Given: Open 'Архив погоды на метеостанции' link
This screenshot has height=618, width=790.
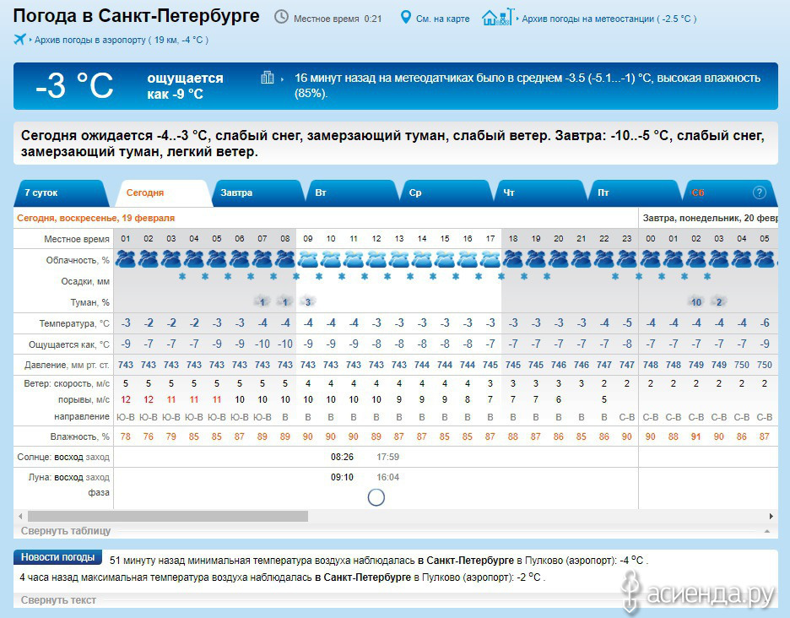Looking at the screenshot, I should click(x=609, y=19).
